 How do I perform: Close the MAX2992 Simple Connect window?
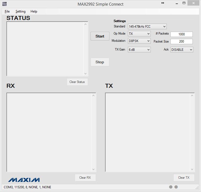(194, 3)
